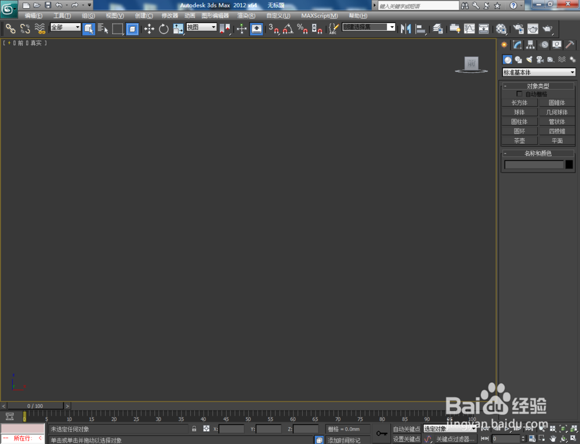Image resolution: width=580 pixels, height=444 pixels.
Task: Open Render Setup dialog
Action: 518,29
